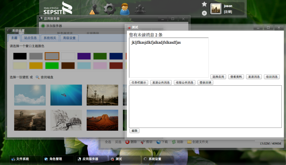
Task: Click the 编辑 button
Action: coord(134,131)
